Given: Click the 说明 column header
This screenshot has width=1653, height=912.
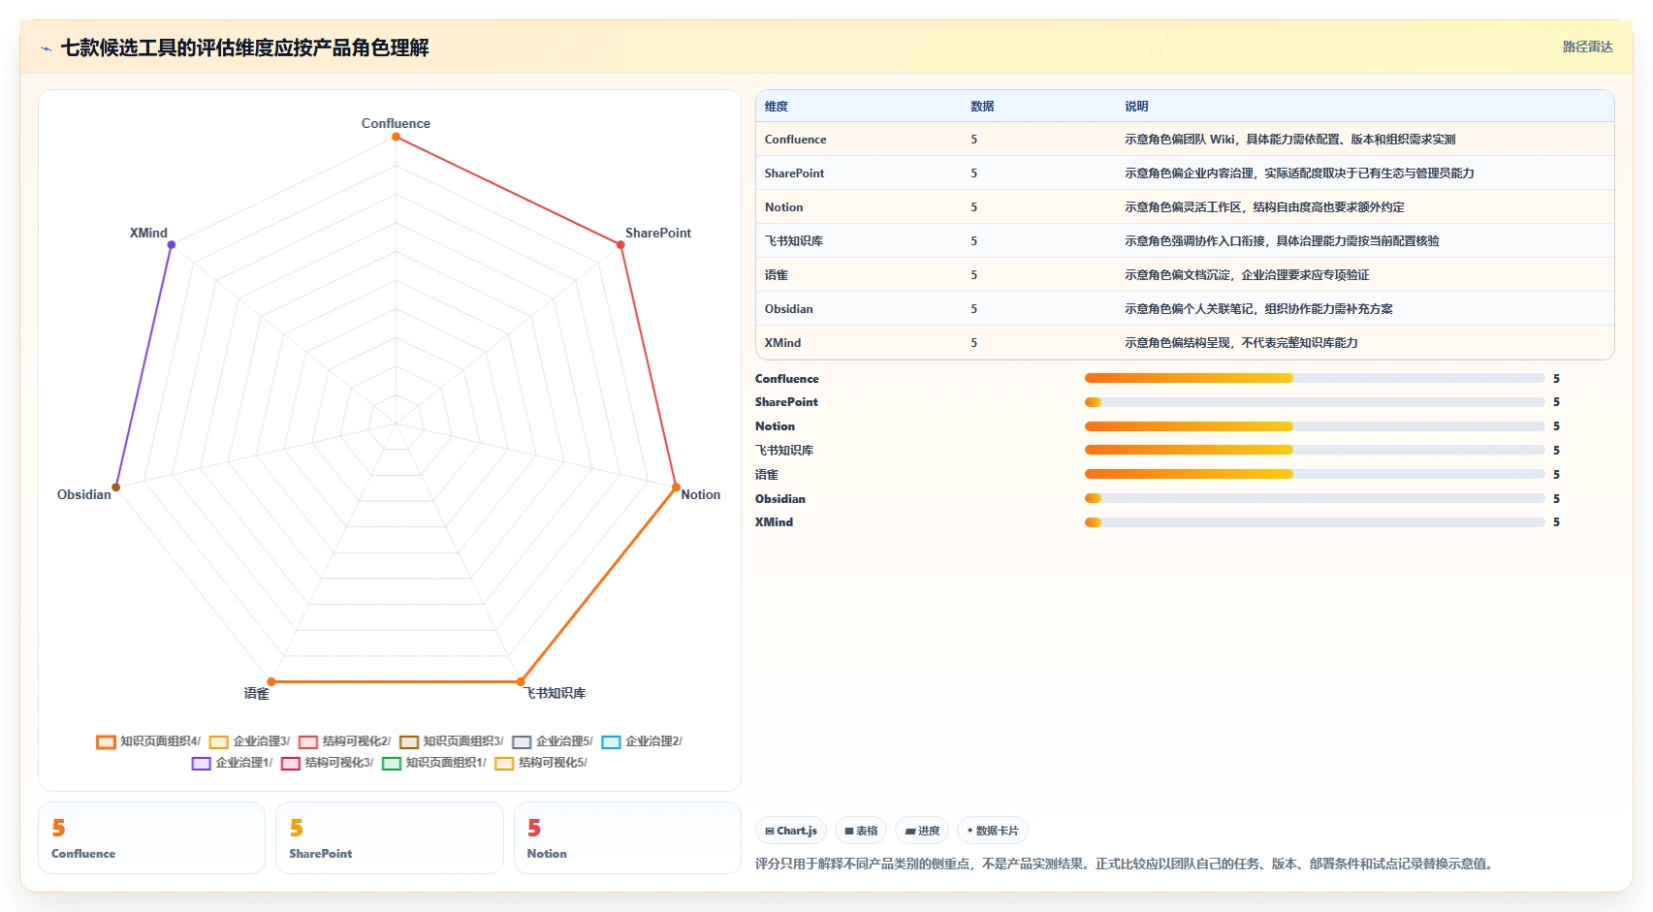Looking at the screenshot, I should (x=1136, y=107).
